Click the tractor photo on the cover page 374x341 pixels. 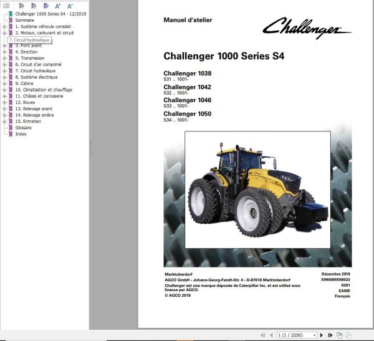pos(257,190)
